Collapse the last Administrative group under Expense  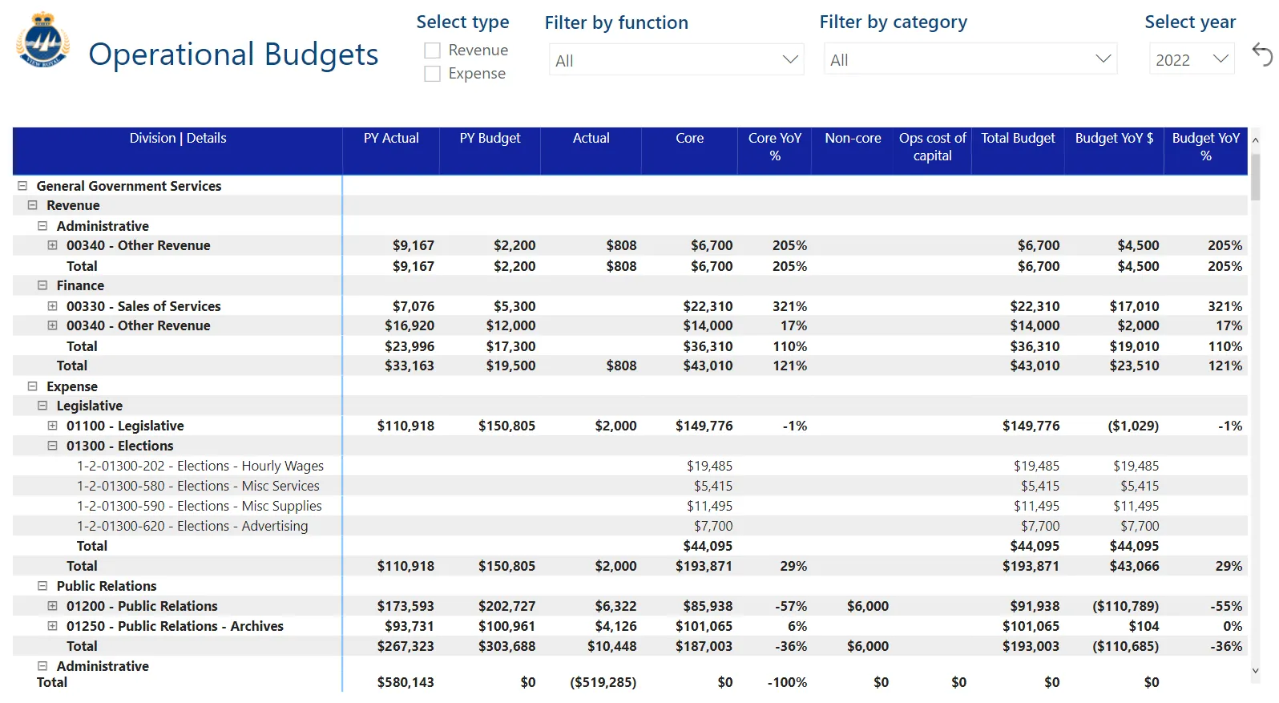42,666
